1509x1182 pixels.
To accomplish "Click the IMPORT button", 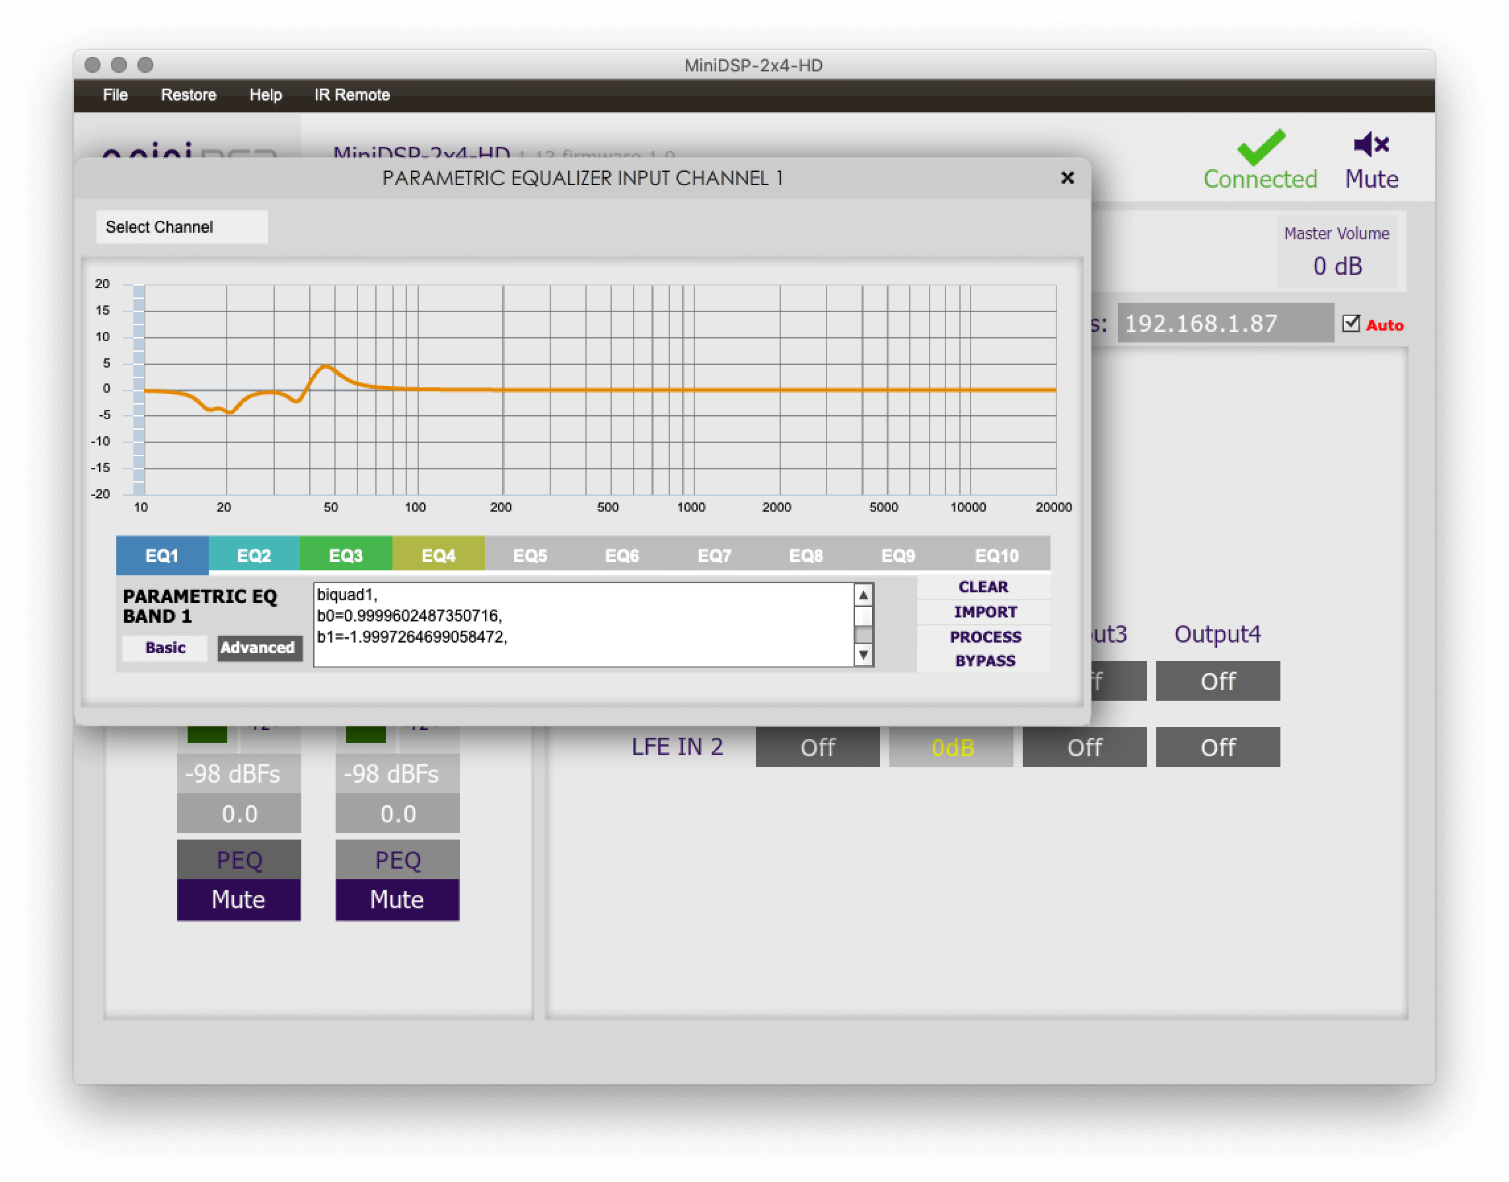I will (985, 611).
